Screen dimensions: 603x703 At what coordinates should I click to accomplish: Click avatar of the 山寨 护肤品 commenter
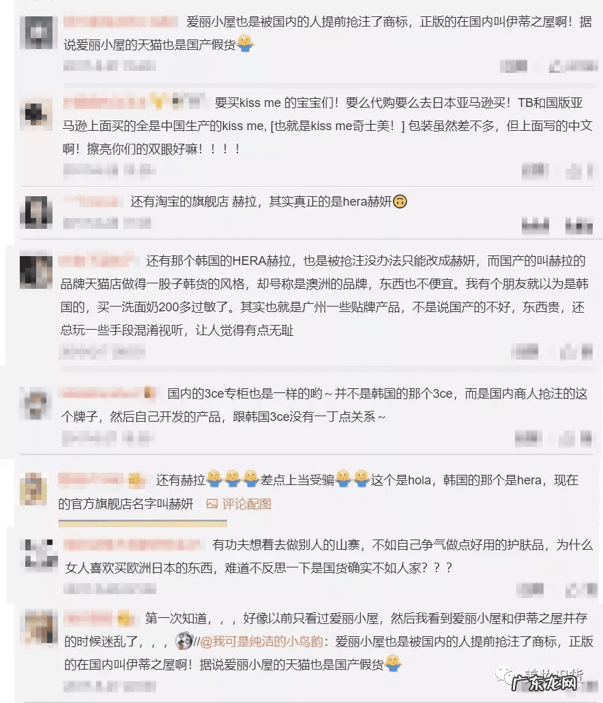coord(39,555)
